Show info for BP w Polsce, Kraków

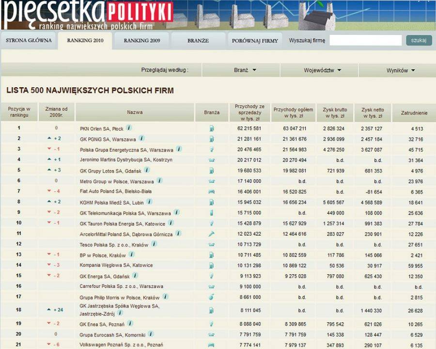coord(132,254)
